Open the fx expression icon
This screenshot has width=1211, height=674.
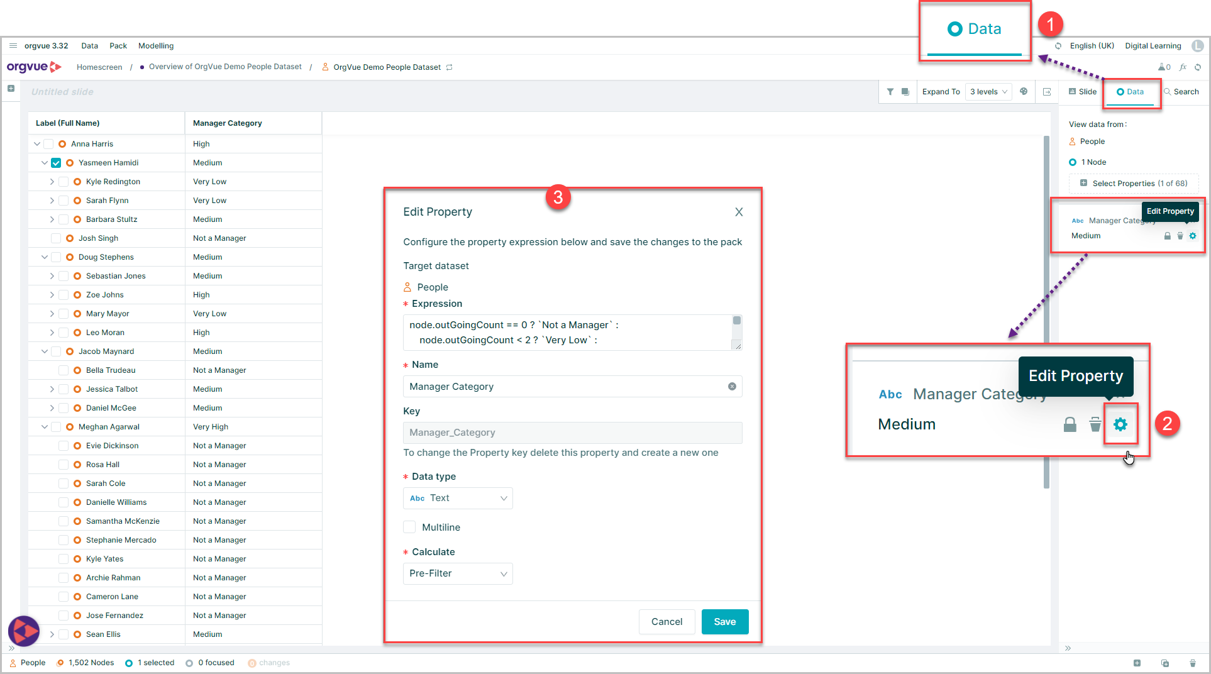[x=1183, y=67]
